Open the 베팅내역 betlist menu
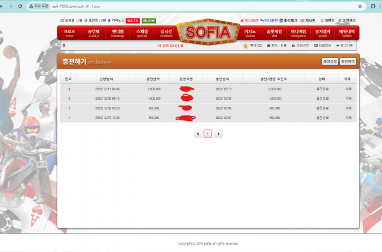Image resolution: width=382 pixels, height=252 pixels. 347,33
